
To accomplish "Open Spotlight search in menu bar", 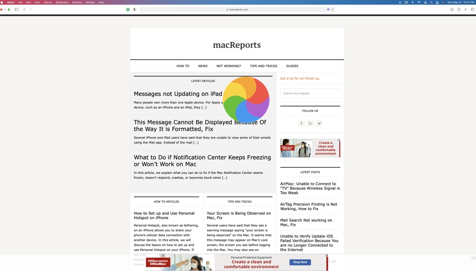I will coord(431,2).
